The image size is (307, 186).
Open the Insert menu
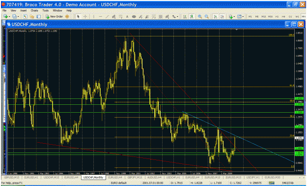[x=24, y=10]
